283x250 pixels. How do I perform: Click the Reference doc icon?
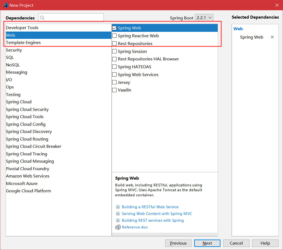118,227
